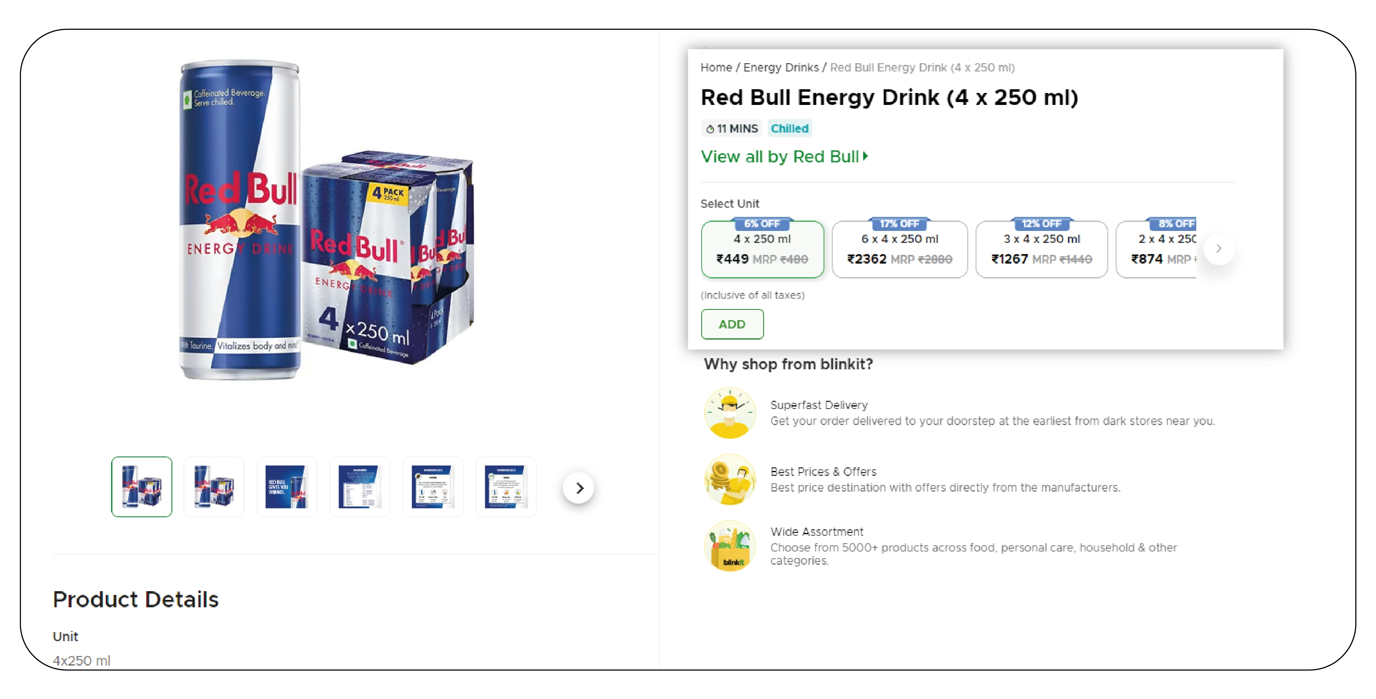Select the 6 x 4 x 250 ml unit
The height and width of the screenshot is (699, 1376).
[x=900, y=250]
